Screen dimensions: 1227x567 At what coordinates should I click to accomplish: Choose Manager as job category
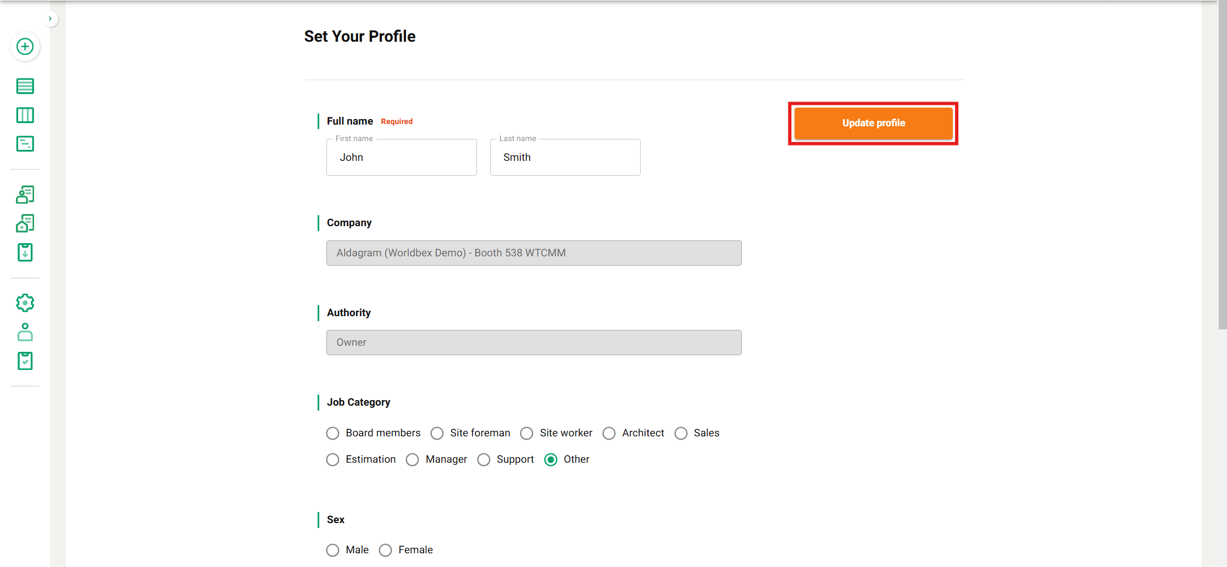point(412,460)
